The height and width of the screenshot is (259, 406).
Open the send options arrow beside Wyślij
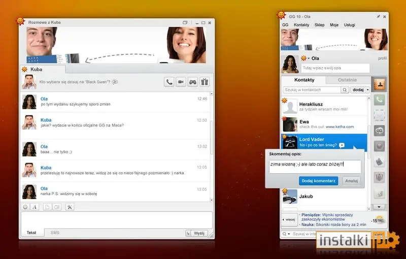click(x=188, y=233)
